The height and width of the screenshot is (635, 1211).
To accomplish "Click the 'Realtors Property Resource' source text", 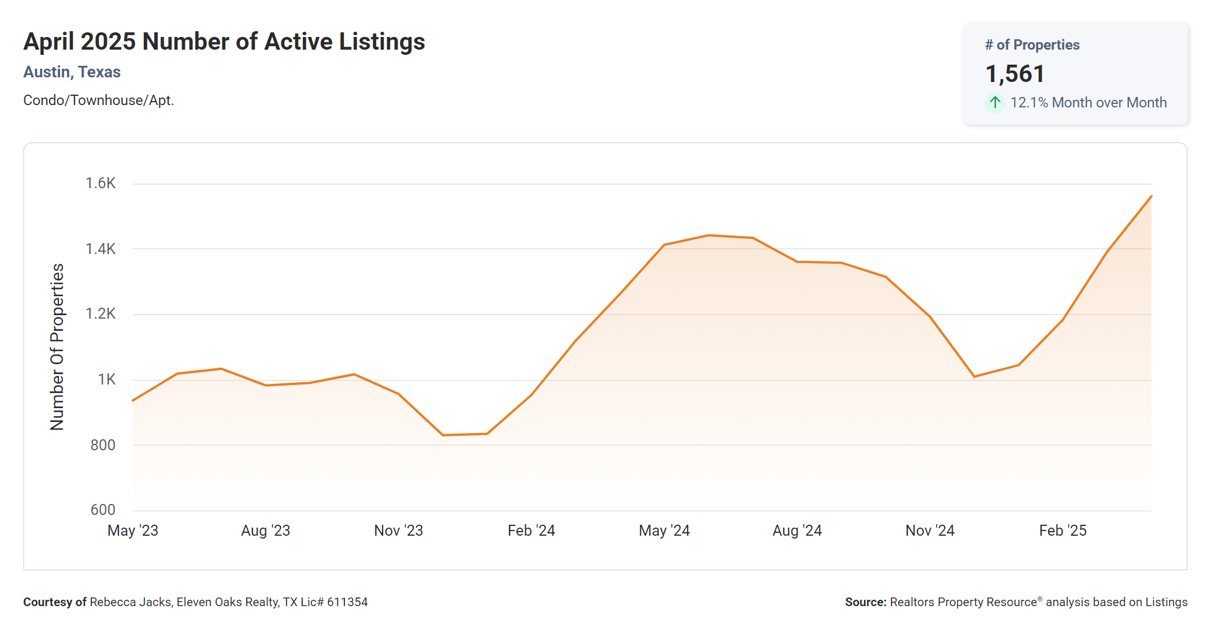I will [963, 602].
